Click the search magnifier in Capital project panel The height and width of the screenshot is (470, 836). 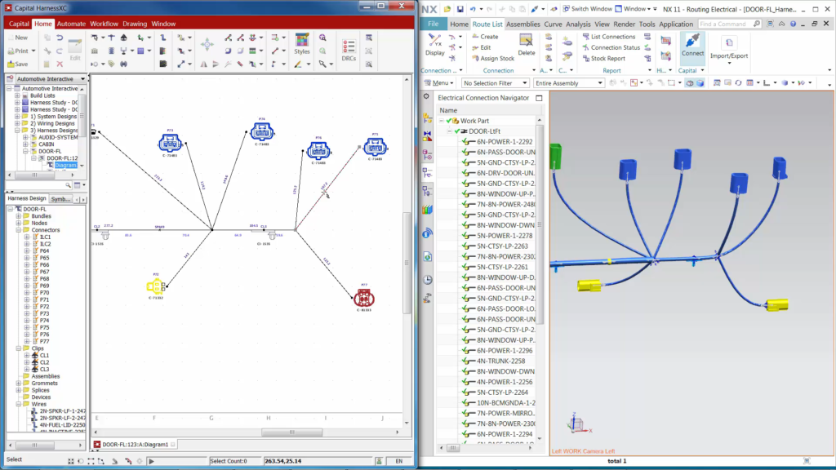(69, 185)
